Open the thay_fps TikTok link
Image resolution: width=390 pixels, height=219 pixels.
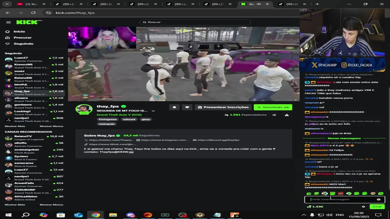pos(110,144)
